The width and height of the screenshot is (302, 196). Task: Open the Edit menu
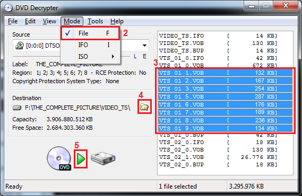click(x=30, y=21)
